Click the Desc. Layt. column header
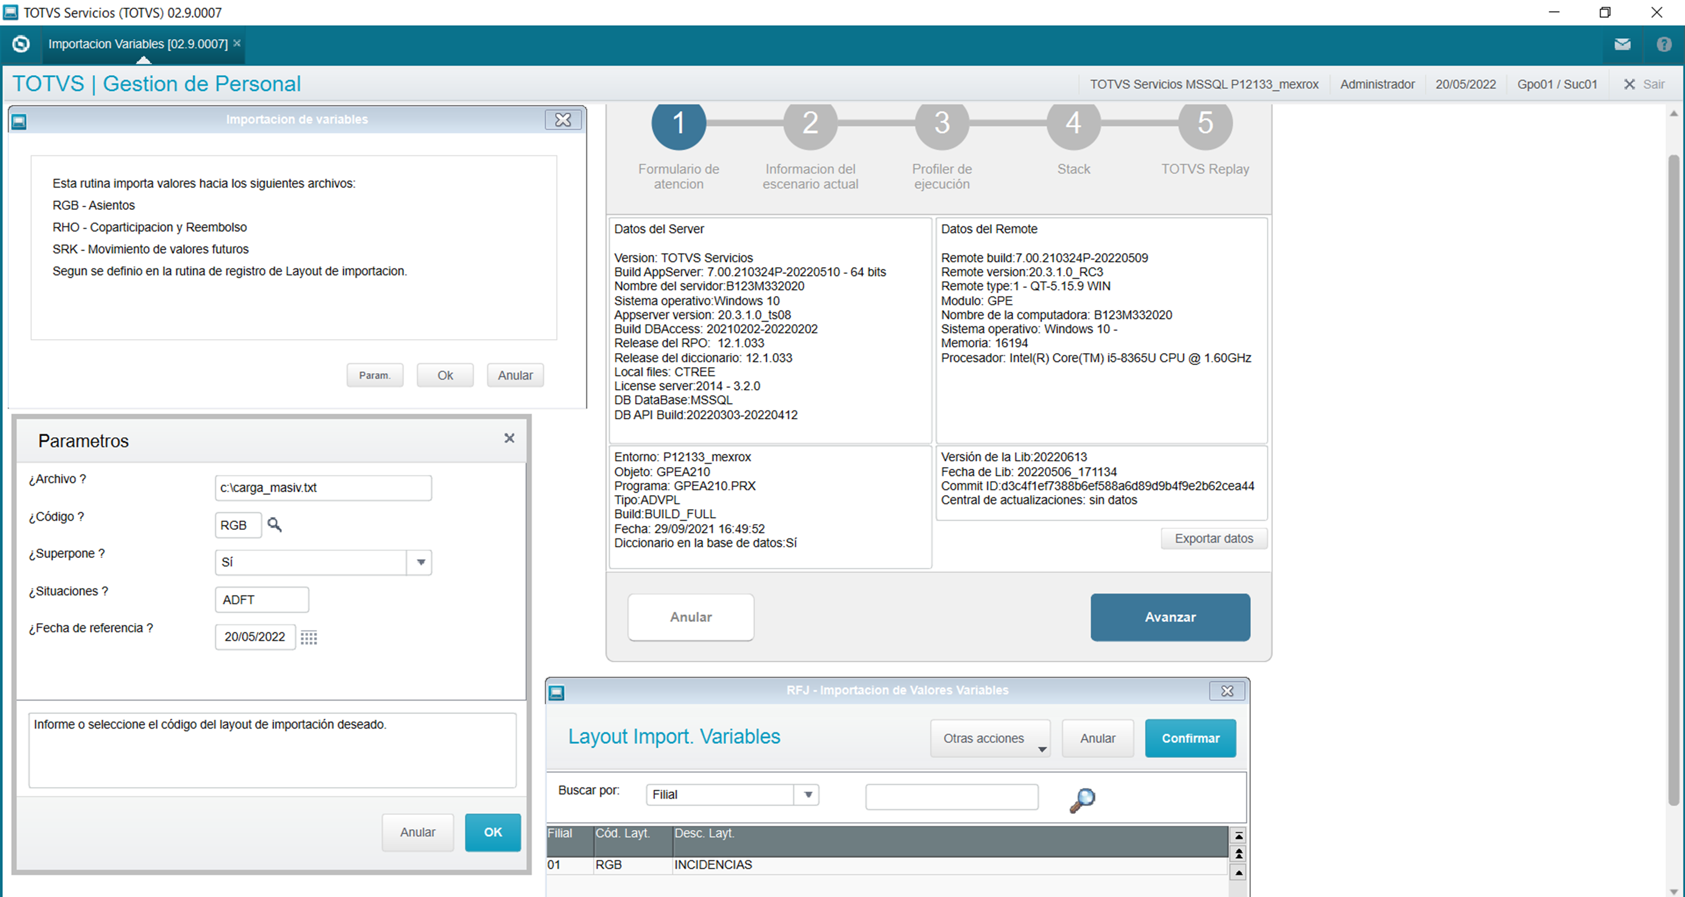 pos(951,841)
